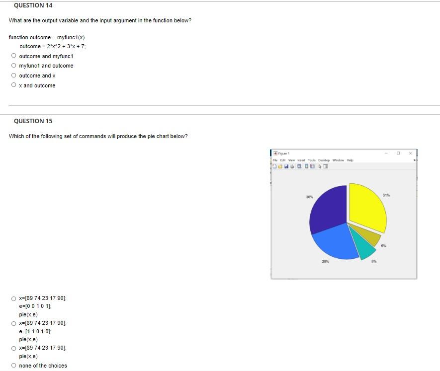Select 'outcome and myfunc1' answer
Image resolution: width=440 pixels, height=371 pixels.
point(14,56)
